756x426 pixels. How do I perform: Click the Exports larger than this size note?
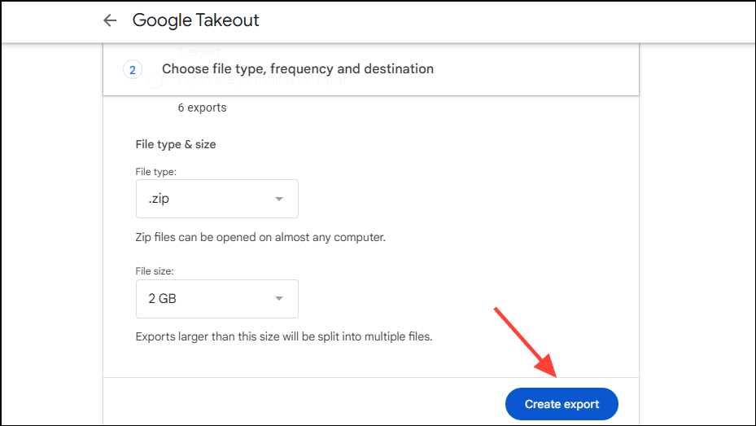[x=284, y=336]
